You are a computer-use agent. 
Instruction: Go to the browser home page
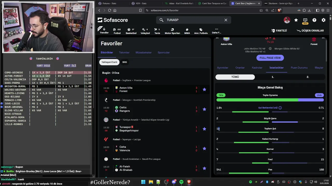115,10
